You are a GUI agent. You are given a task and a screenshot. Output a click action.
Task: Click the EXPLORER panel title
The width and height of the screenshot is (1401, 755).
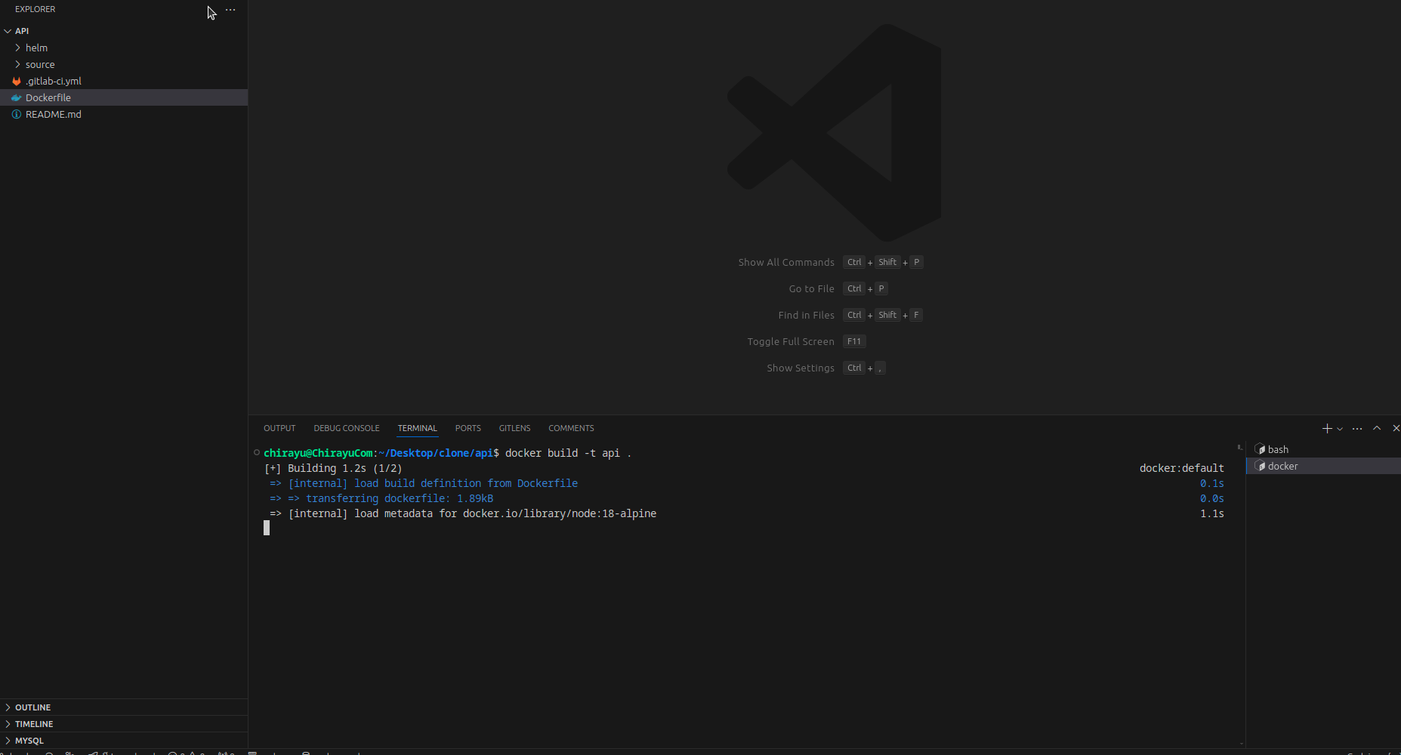pyautogui.click(x=35, y=9)
